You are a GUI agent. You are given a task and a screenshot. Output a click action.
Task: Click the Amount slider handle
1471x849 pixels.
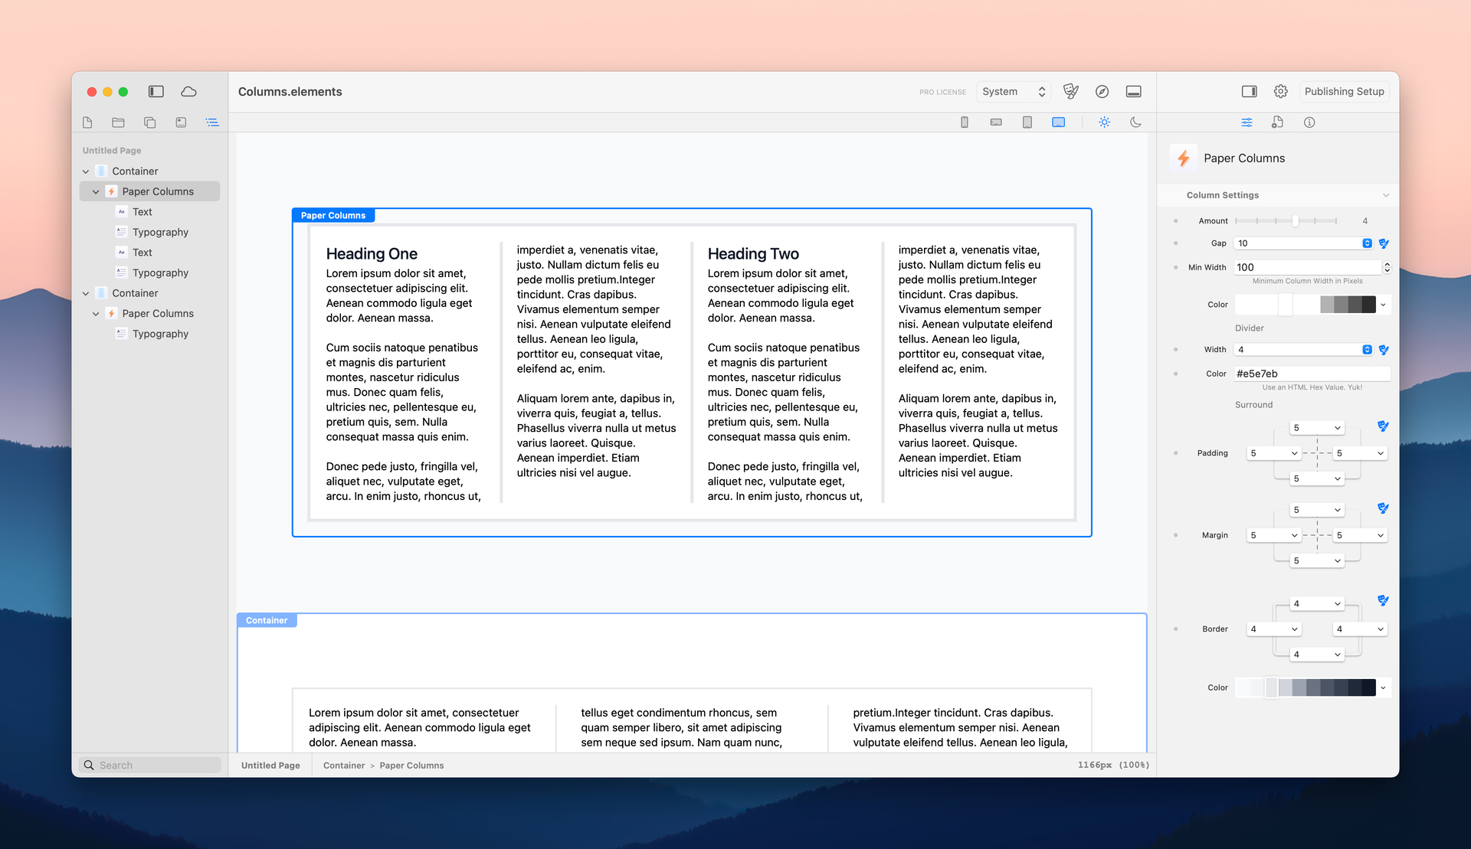(x=1295, y=221)
